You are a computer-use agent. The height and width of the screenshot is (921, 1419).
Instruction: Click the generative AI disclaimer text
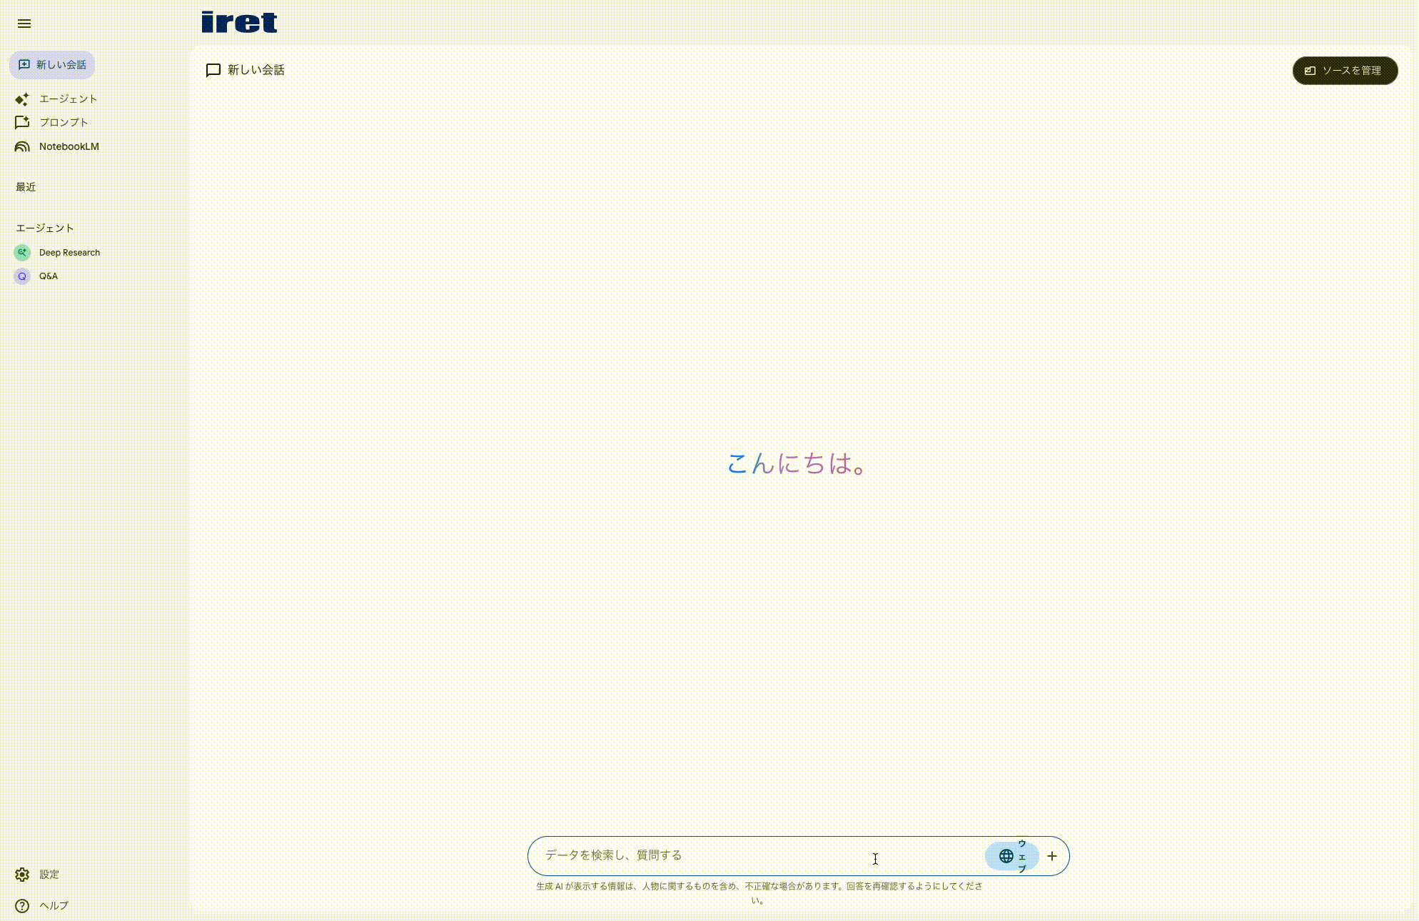click(759, 893)
